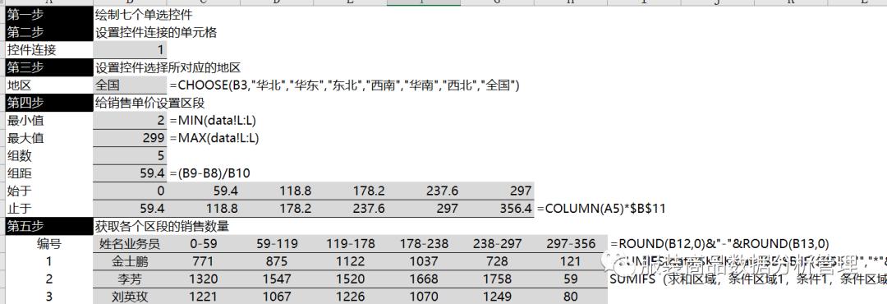The image size is (887, 304).
Task: Click the 获取各个区段的销售数量 cell
Action: click(x=162, y=227)
